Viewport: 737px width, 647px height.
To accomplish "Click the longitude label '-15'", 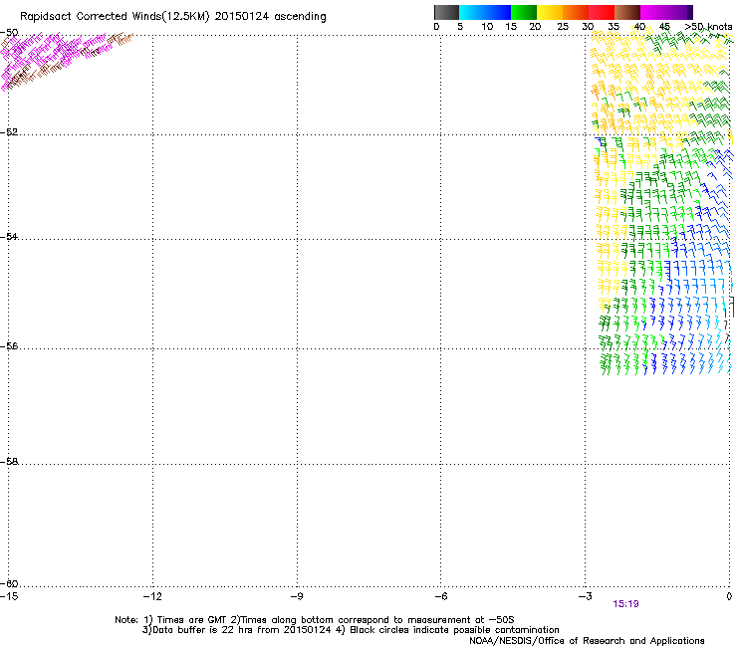I will tap(9, 596).
